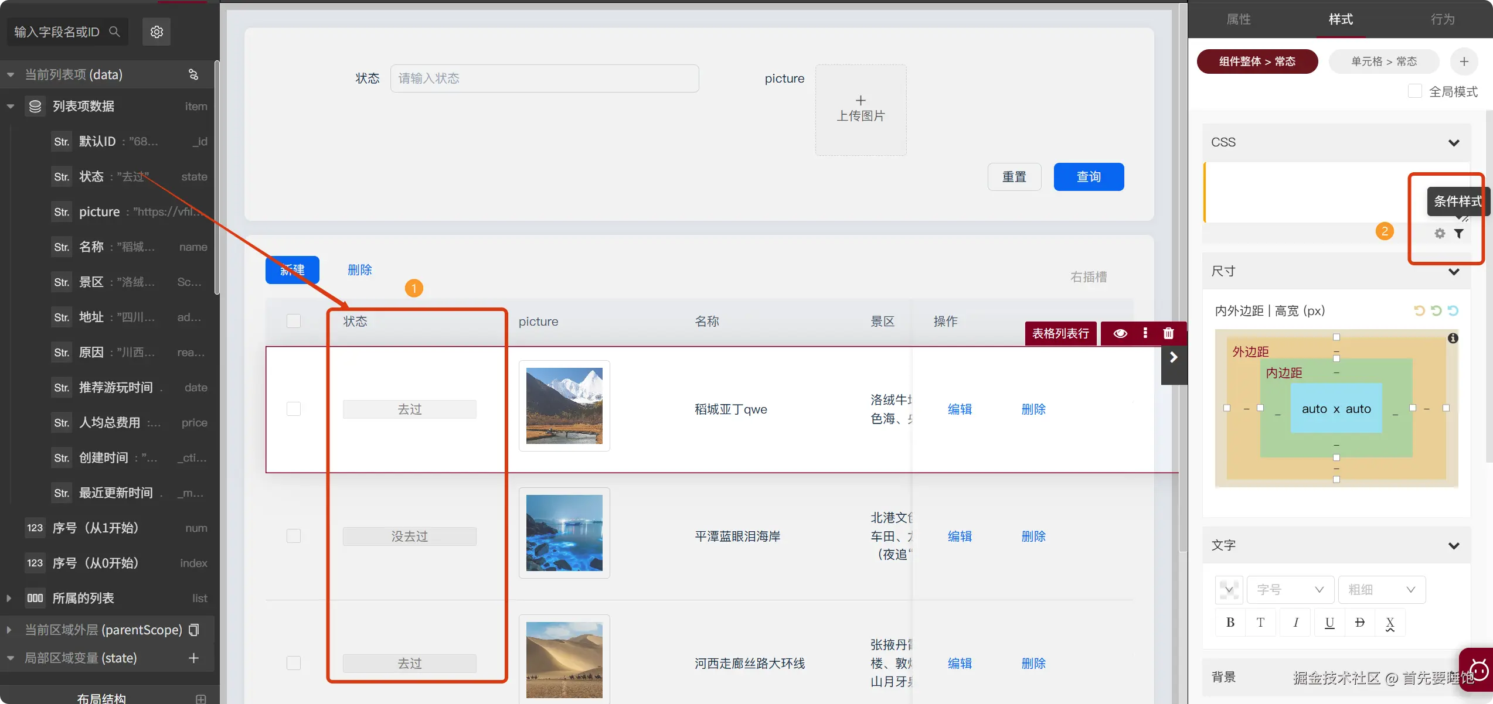Image resolution: width=1493 pixels, height=704 pixels.
Task: Open the three-dot more options menu
Action: click(1145, 333)
